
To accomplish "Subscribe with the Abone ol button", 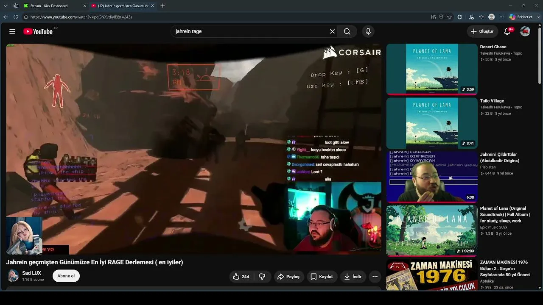I will 66,276.
